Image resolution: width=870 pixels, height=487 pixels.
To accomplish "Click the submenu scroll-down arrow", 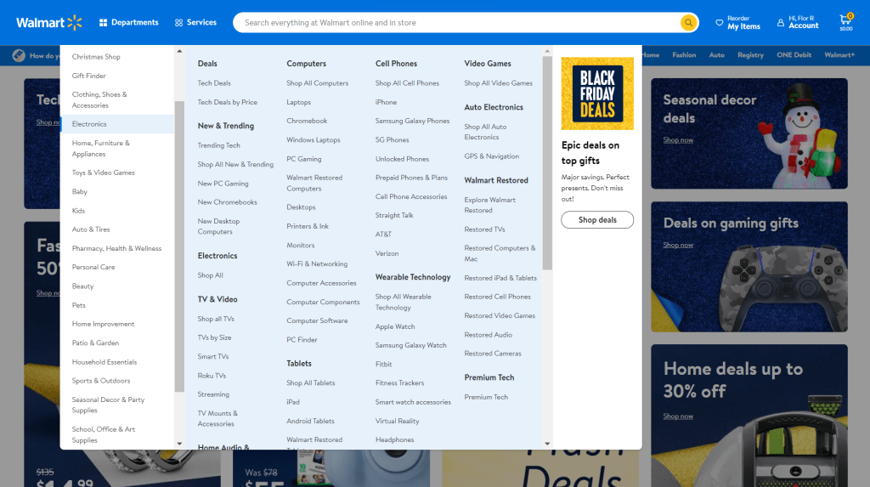I will coord(547,444).
